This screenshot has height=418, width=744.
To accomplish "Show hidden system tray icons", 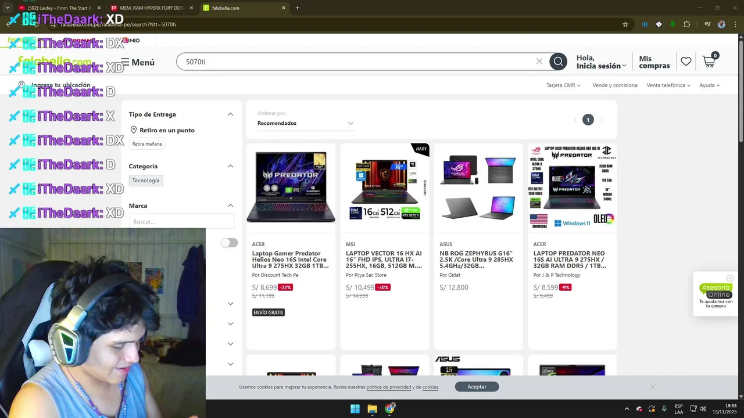I will pos(627,409).
